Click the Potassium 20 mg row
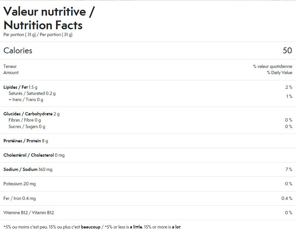The width and height of the screenshot is (296, 234). click(x=20, y=184)
